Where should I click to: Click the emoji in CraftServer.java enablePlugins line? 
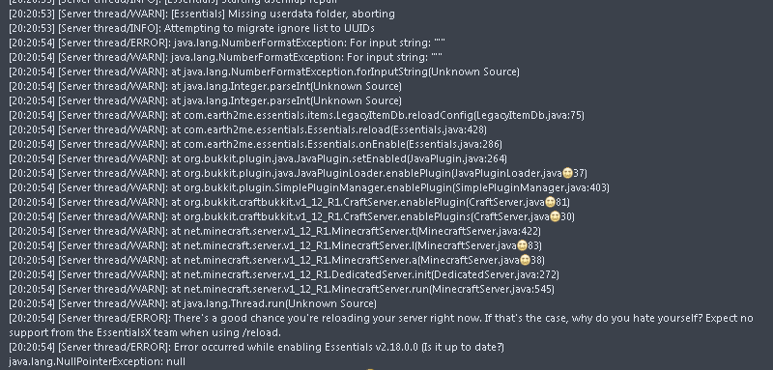point(555,216)
